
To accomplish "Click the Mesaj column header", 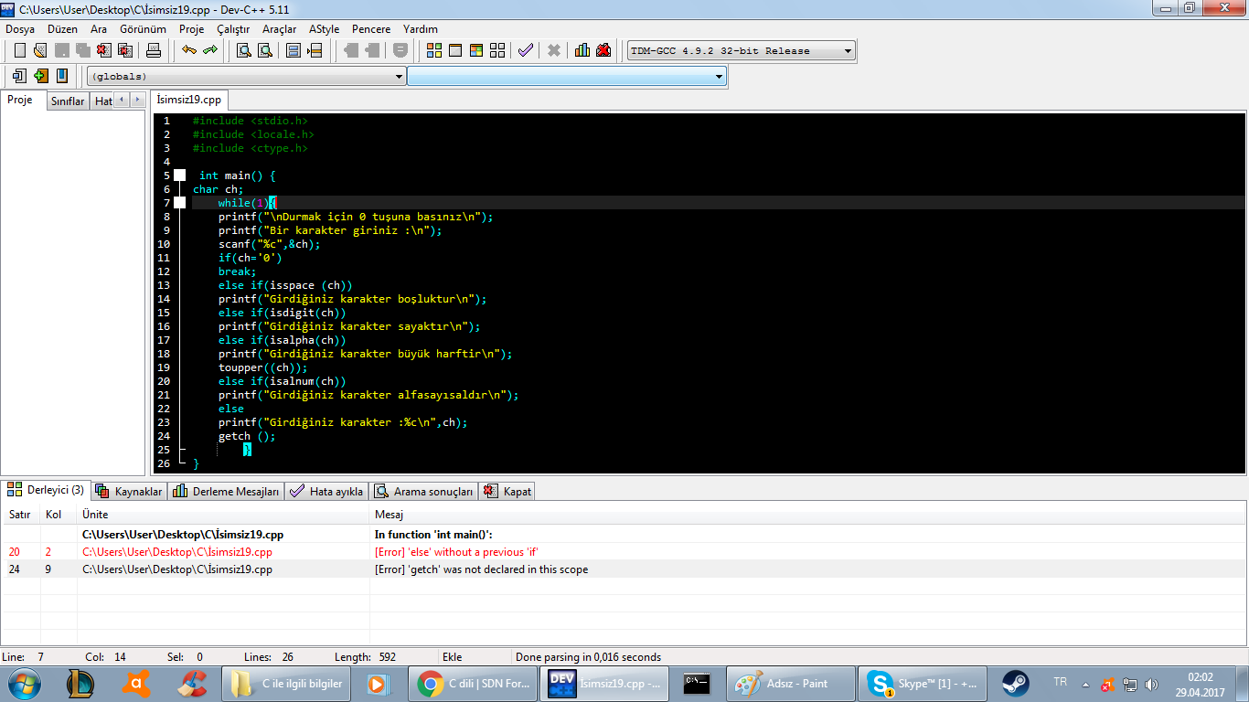I will click(807, 515).
